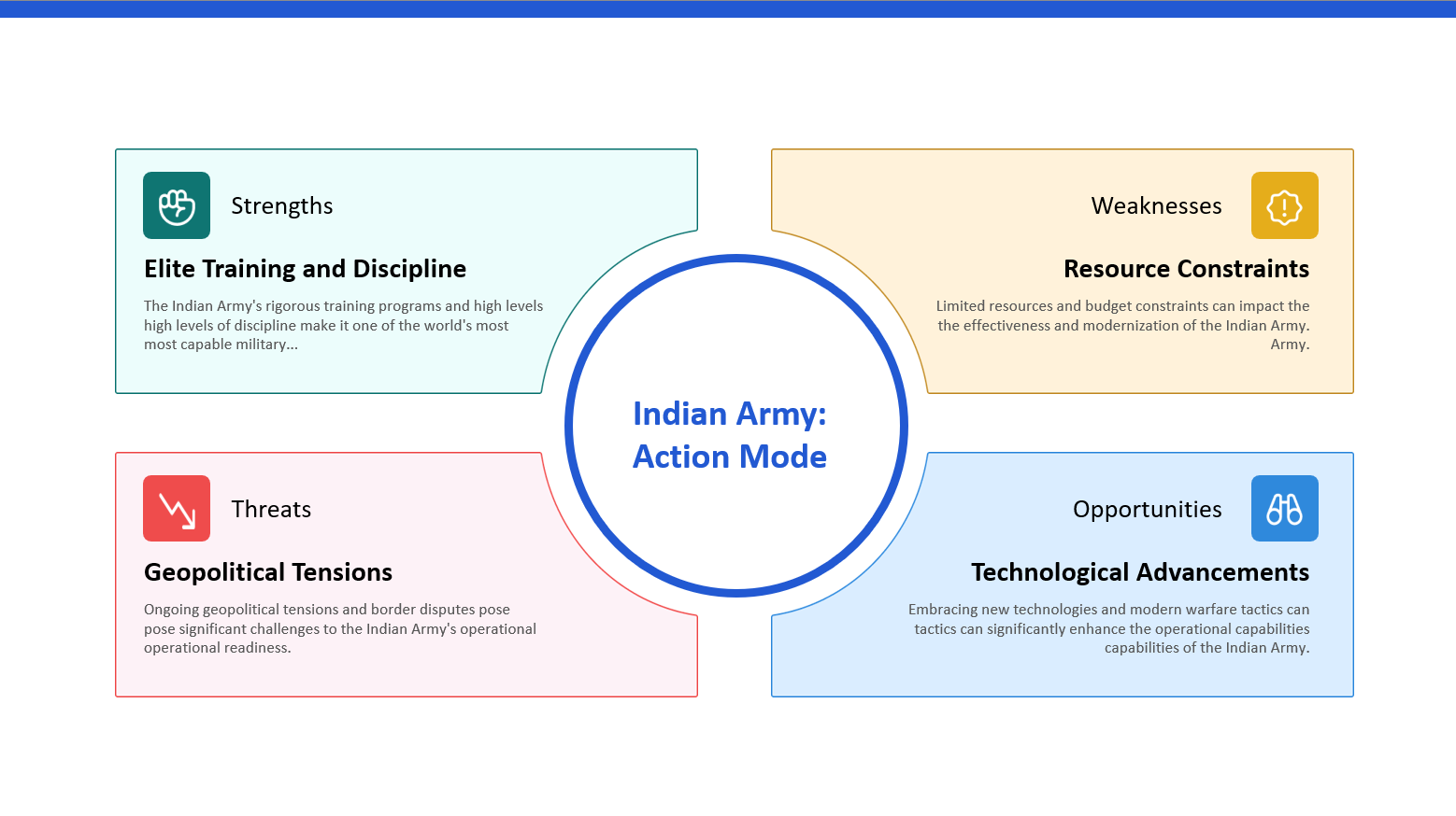Select the 'Threats' label

tap(271, 509)
